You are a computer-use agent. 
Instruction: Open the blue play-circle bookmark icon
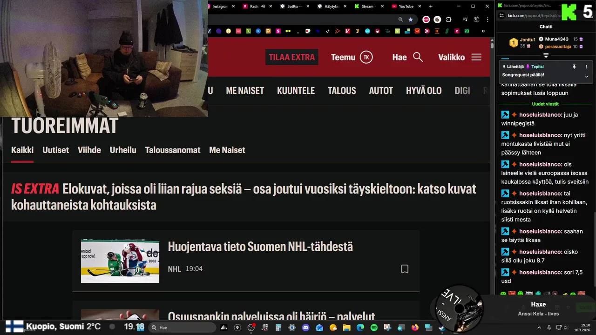tap(258, 31)
